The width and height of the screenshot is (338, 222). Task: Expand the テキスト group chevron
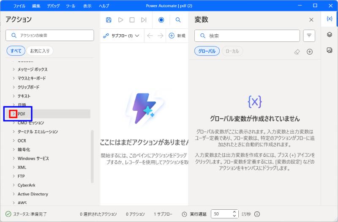[14, 96]
